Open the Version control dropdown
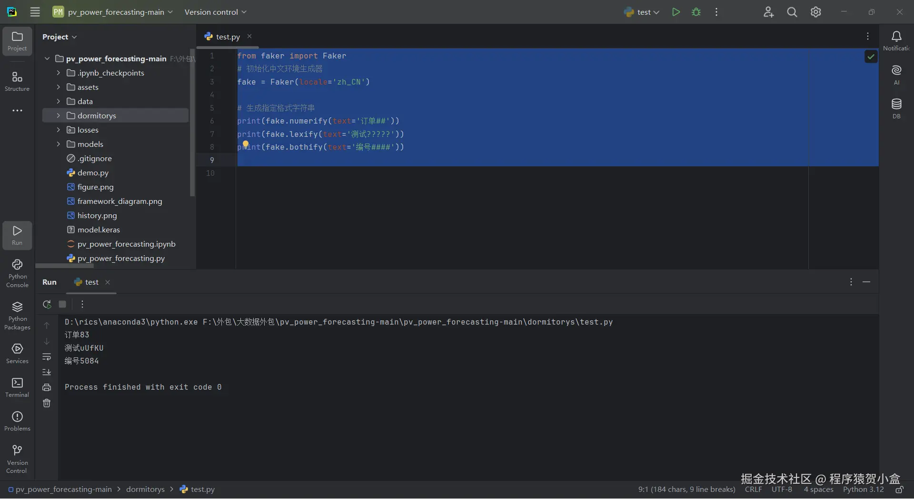The width and height of the screenshot is (914, 499). tap(215, 12)
